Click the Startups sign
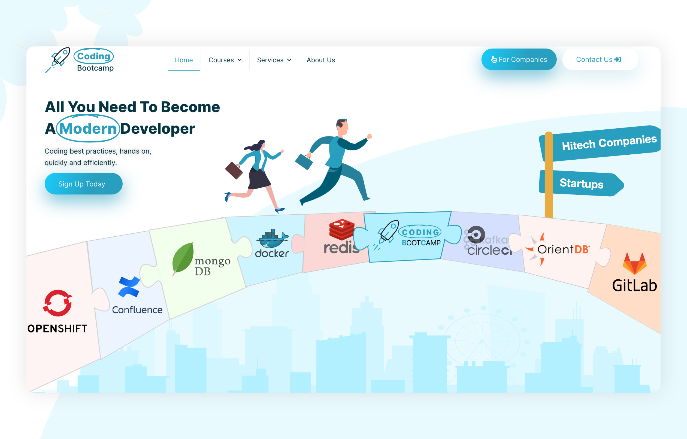 (x=581, y=184)
